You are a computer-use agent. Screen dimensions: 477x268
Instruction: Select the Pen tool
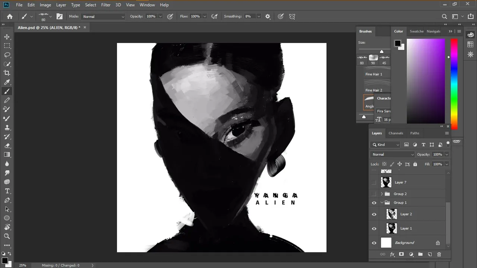(7, 200)
